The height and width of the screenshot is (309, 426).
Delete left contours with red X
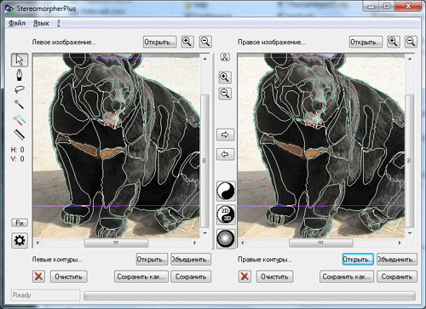[38, 277]
